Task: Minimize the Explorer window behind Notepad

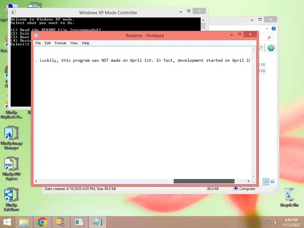Action: (252, 20)
